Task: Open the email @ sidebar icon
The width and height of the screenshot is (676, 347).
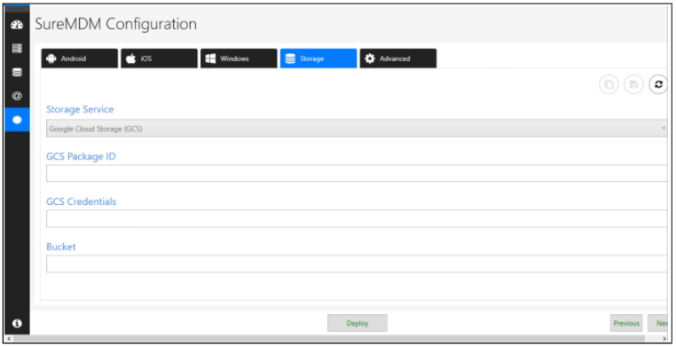Action: click(x=17, y=96)
